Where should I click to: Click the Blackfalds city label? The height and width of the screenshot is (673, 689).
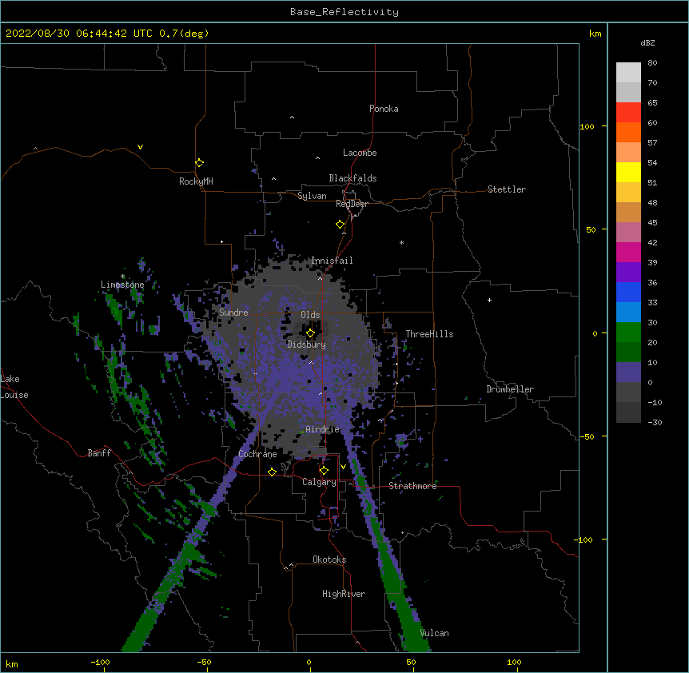(352, 178)
